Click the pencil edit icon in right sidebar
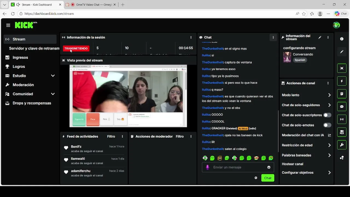 point(342,51)
